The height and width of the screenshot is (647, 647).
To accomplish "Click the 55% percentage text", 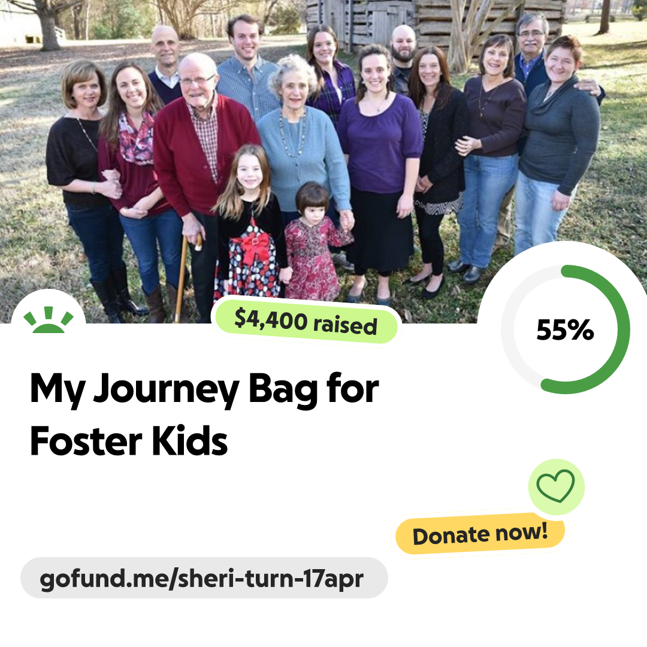I will (x=565, y=329).
